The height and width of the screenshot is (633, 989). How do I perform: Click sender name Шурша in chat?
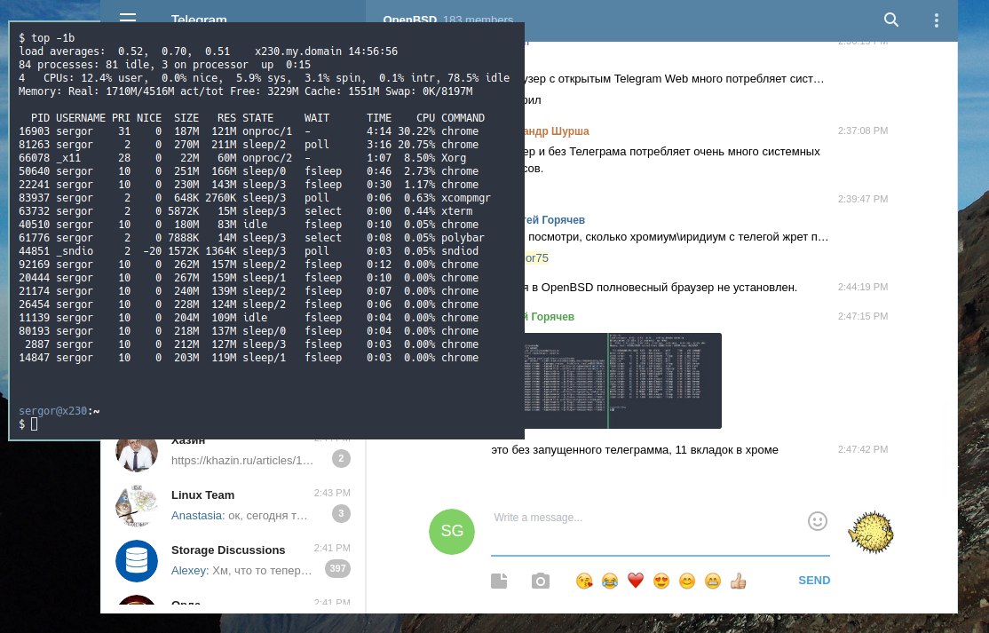coord(557,131)
